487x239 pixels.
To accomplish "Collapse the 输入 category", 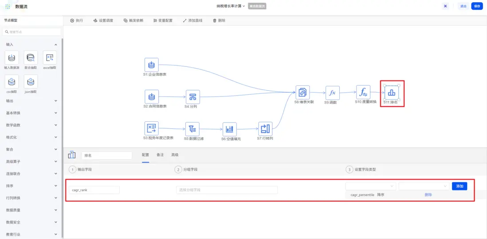I will pos(31,45).
